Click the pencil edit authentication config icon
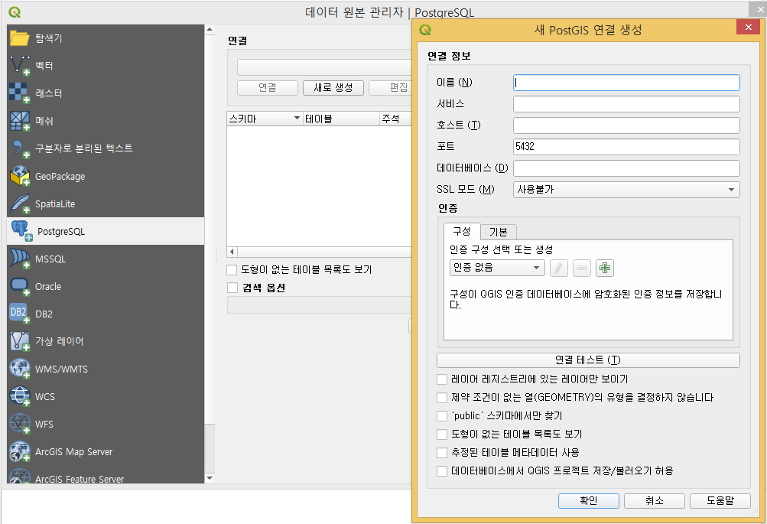Image resolution: width=767 pixels, height=524 pixels. [x=559, y=268]
